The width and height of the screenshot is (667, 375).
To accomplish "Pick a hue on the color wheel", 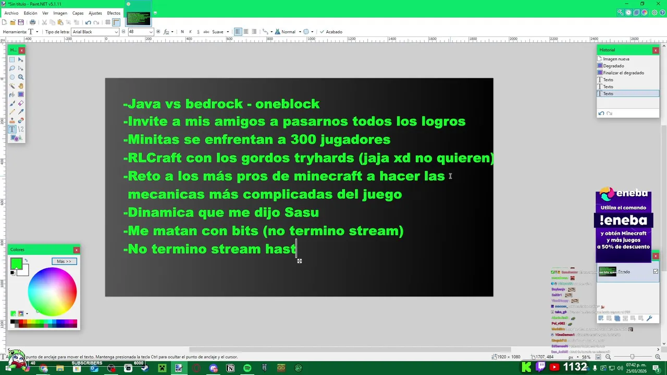I will 52,292.
